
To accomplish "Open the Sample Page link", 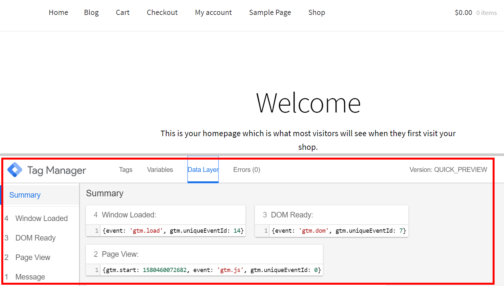I will pyautogui.click(x=270, y=12).
